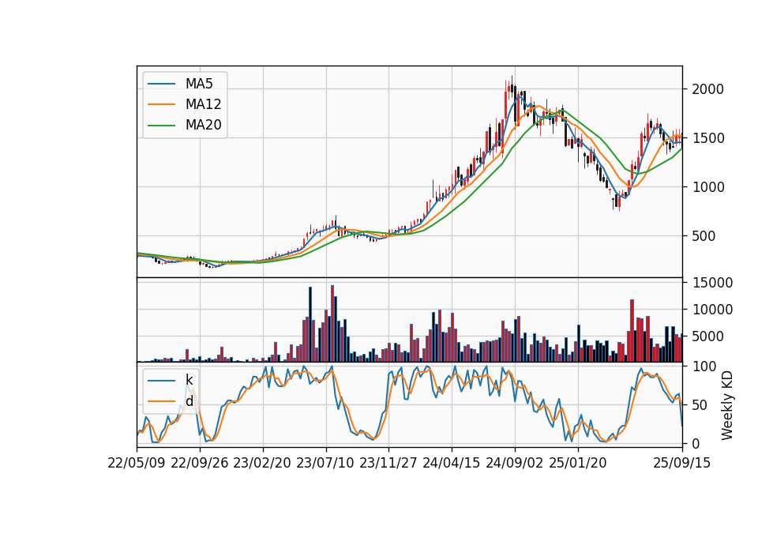Click the 25/01/20 date label
758x545 pixels.
point(578,463)
